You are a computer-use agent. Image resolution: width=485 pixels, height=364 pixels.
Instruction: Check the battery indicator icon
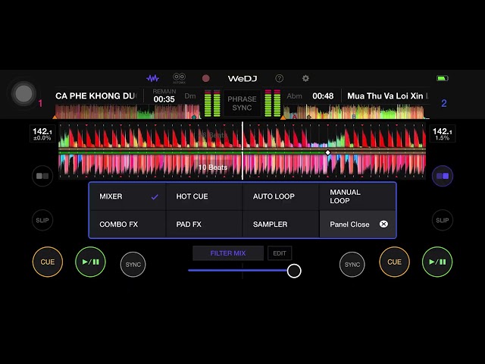443,78
